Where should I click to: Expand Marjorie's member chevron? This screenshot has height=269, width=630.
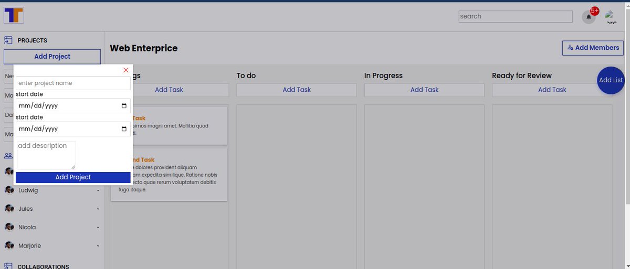click(98, 245)
